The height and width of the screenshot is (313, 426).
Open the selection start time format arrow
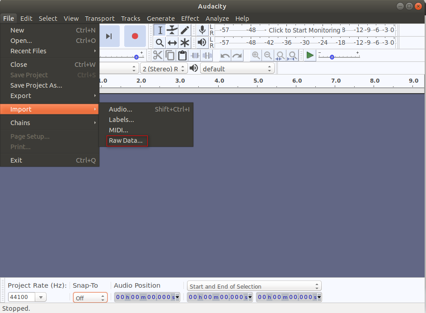point(250,297)
